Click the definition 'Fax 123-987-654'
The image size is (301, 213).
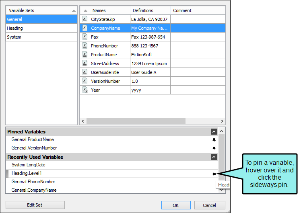[x=150, y=37]
